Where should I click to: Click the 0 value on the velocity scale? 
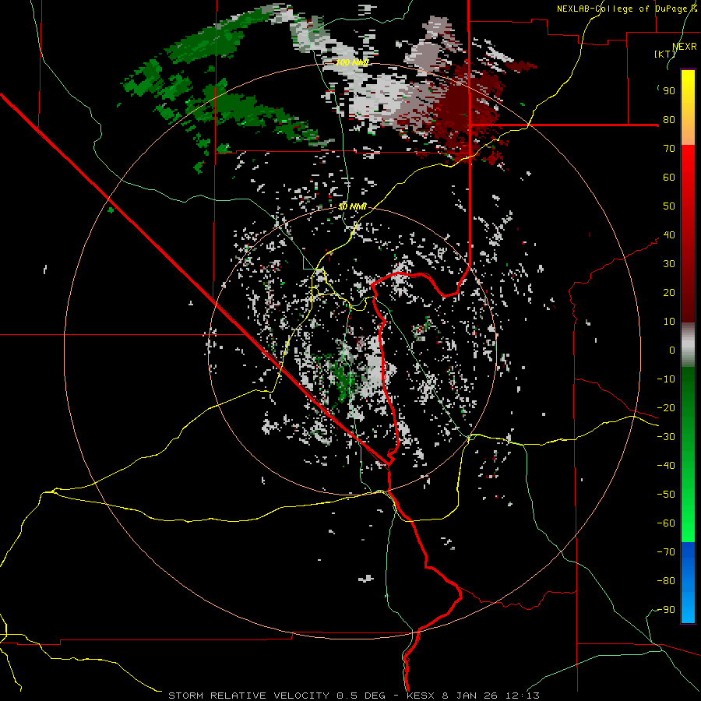pyautogui.click(x=672, y=350)
